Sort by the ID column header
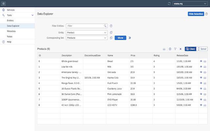 pos(49,55)
